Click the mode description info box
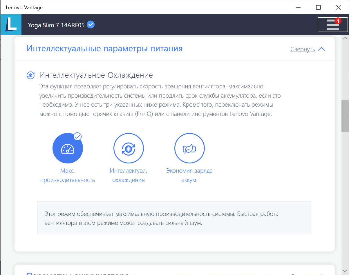The image size is (349, 275). 174,218
